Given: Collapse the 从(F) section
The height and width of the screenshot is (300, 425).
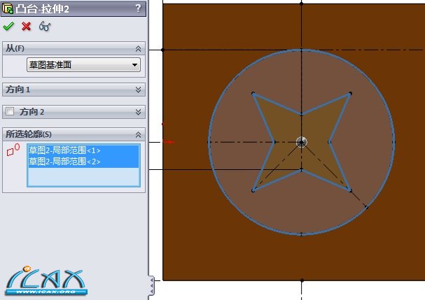Looking at the screenshot, I should (x=138, y=49).
